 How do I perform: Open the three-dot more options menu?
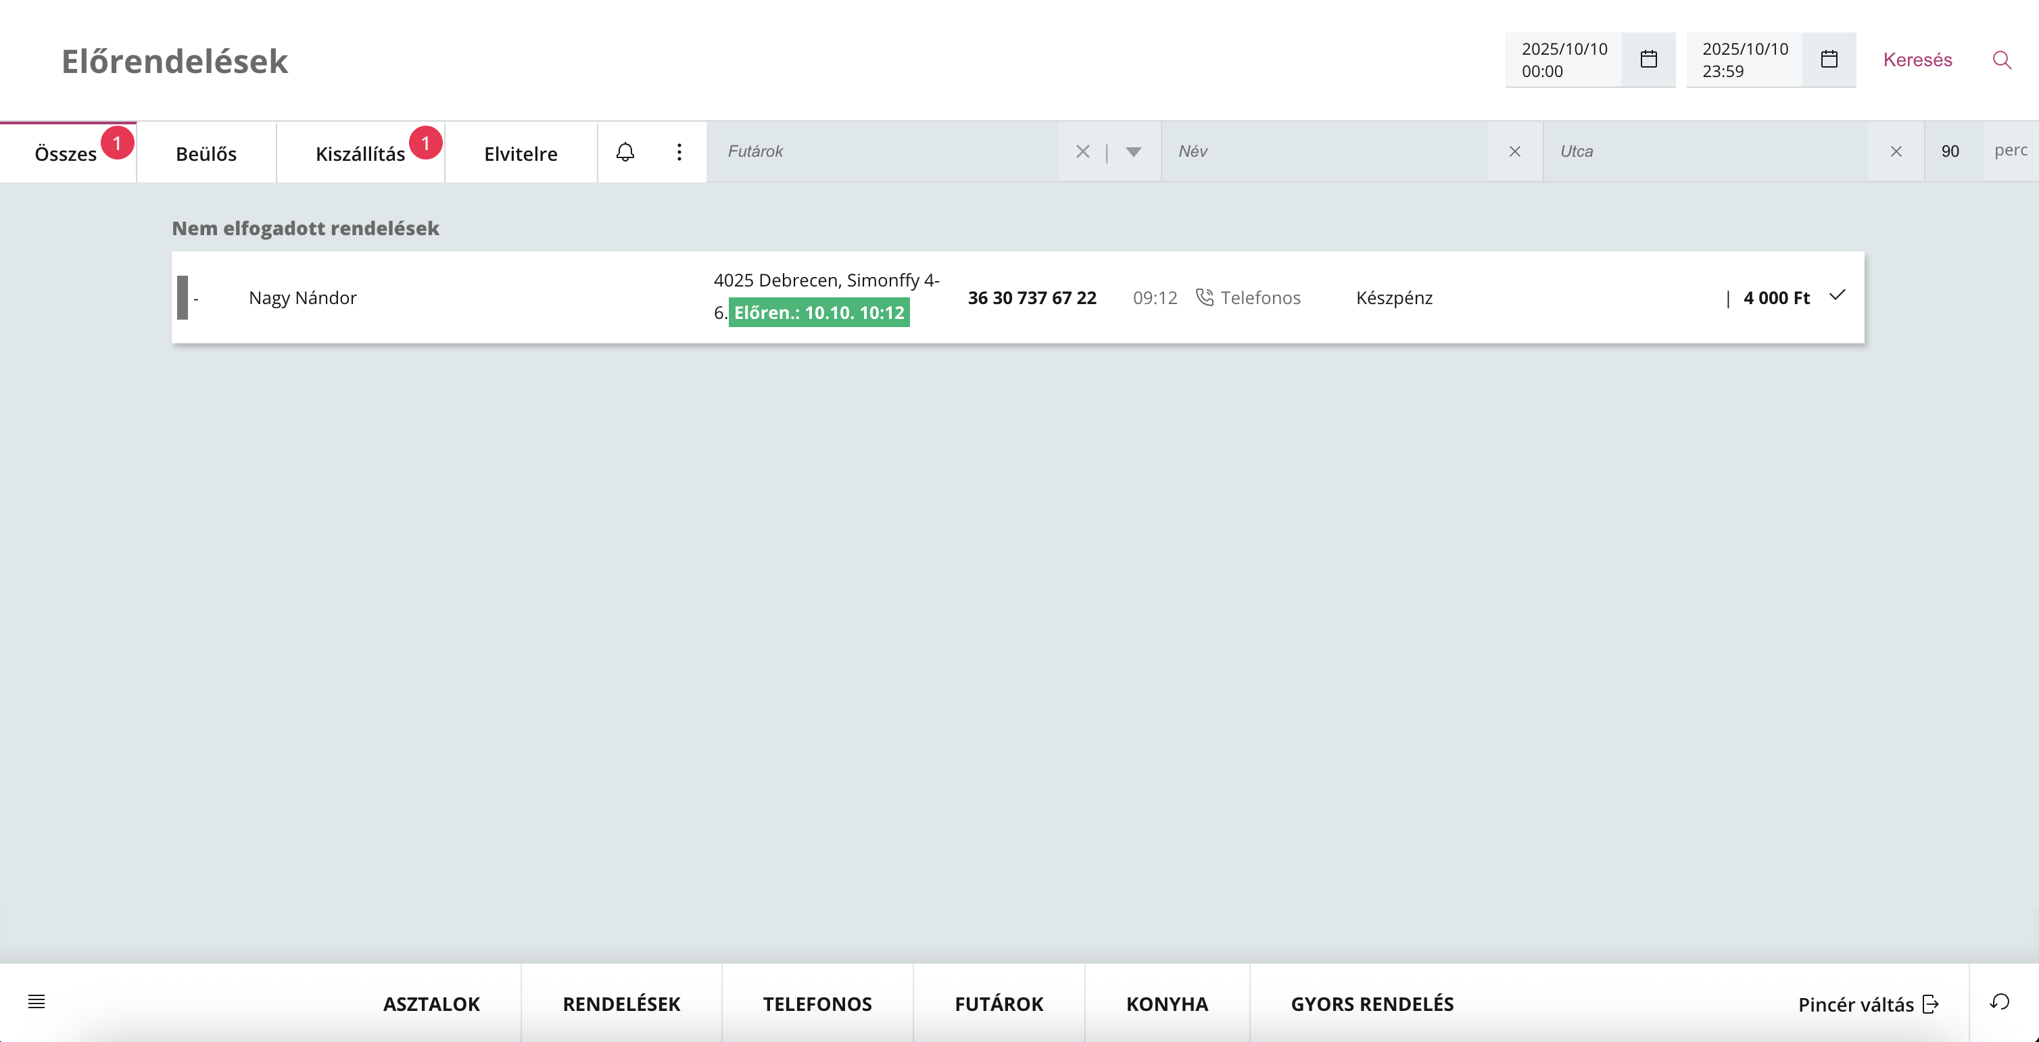pyautogui.click(x=678, y=152)
